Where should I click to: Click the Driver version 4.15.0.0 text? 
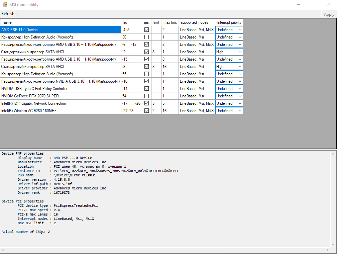point(62,180)
